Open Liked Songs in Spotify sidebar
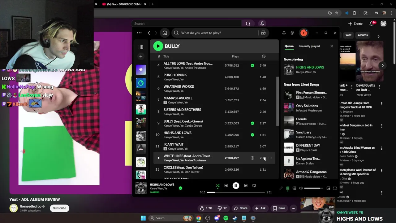The image size is (396, 223). click(141, 70)
